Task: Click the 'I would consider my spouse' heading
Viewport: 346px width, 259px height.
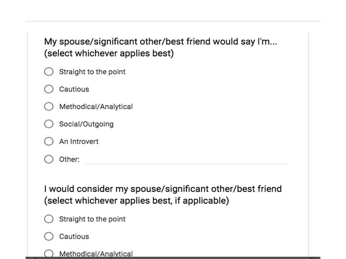Action: coord(163,195)
